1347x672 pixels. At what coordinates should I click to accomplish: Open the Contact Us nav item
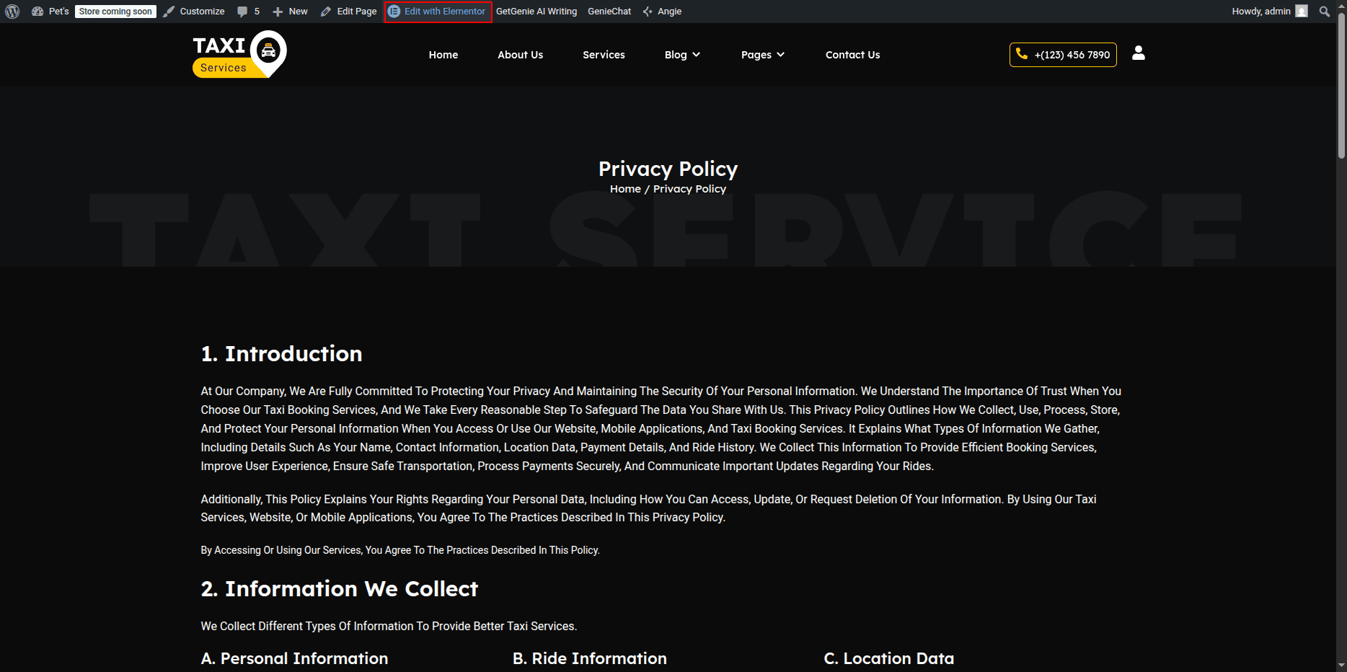(x=852, y=55)
